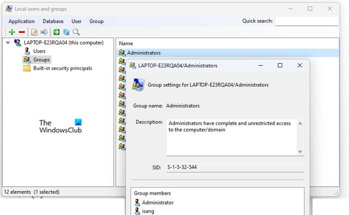The image size is (349, 215).
Task: Click the description scrollbar down arrow
Action: (x=300, y=152)
